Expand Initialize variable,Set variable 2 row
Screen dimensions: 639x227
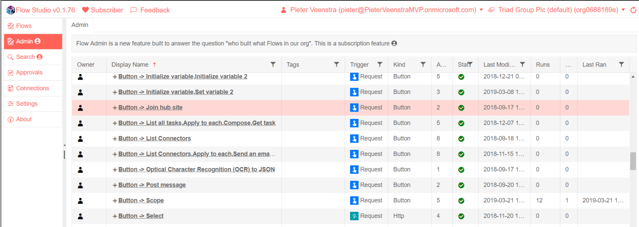(x=115, y=92)
